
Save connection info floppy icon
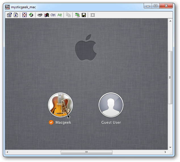[x=84, y=15]
